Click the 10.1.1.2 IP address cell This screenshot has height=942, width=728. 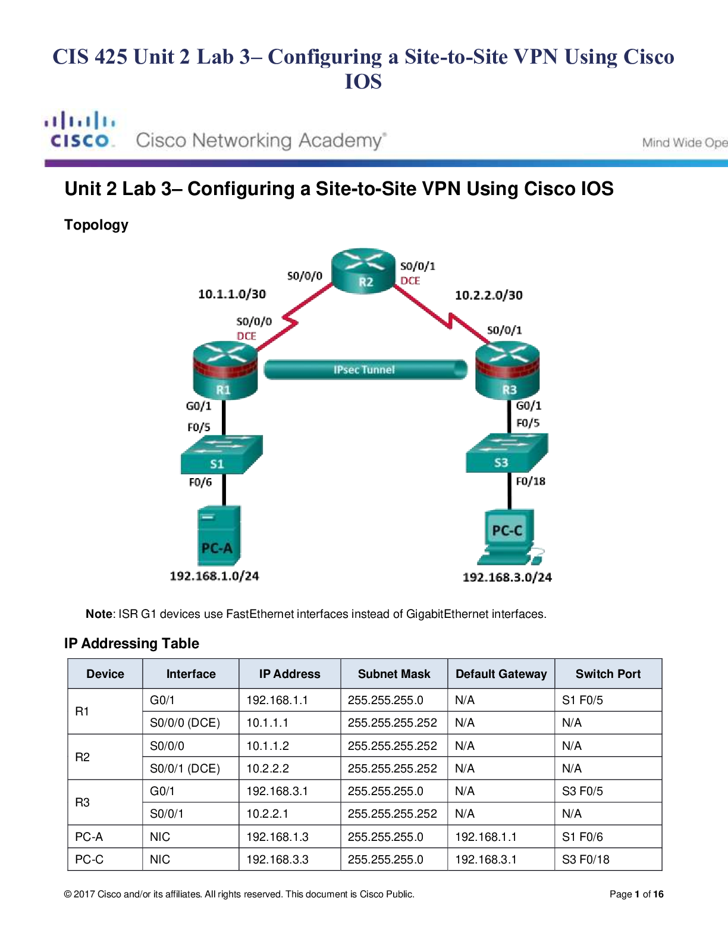(x=290, y=746)
